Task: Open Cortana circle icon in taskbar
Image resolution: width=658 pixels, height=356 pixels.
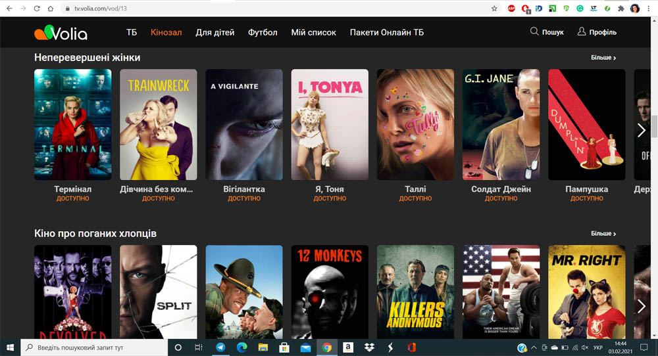Action: [178, 347]
